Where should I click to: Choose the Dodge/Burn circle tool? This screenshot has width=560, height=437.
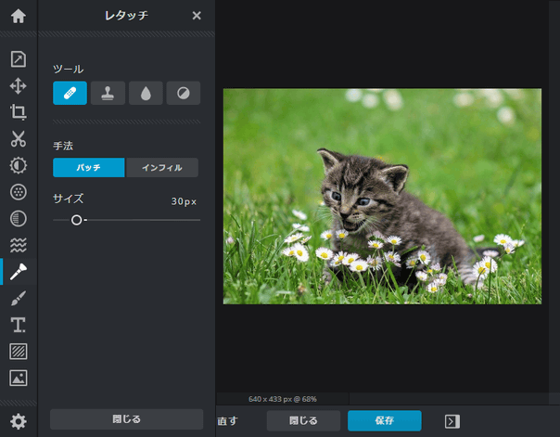pos(184,94)
